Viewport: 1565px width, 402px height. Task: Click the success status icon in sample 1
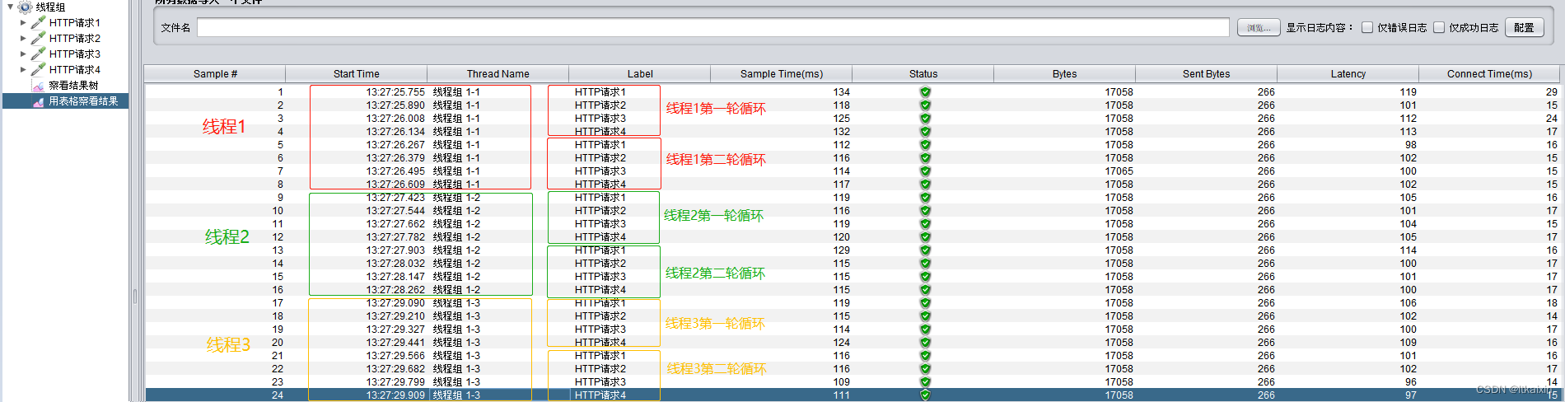pos(925,92)
